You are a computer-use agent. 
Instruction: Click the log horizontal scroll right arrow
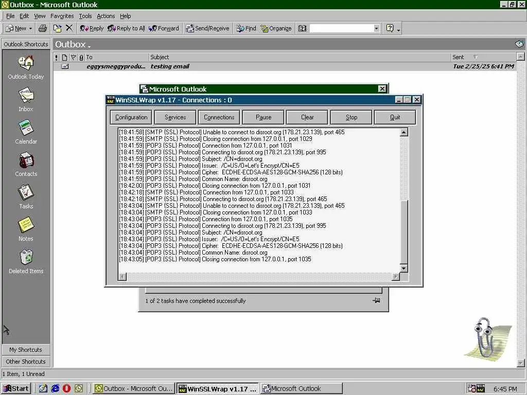pyautogui.click(x=396, y=277)
